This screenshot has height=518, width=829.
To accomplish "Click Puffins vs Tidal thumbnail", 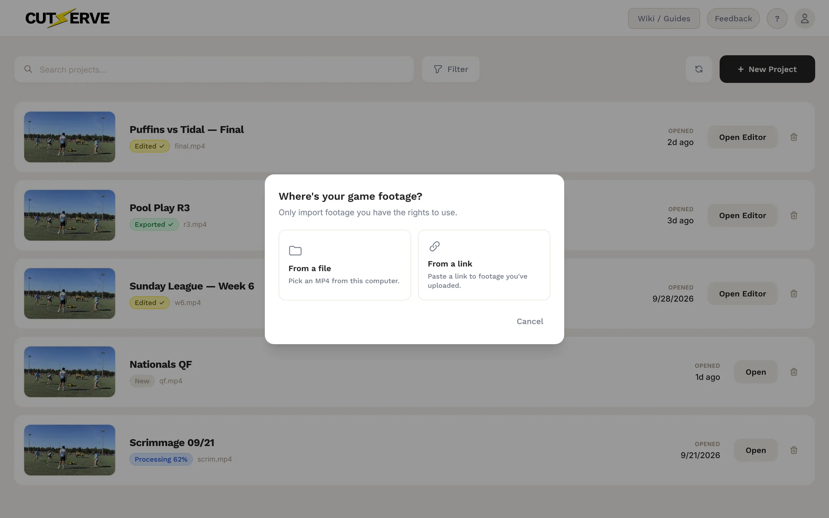I will point(69,137).
